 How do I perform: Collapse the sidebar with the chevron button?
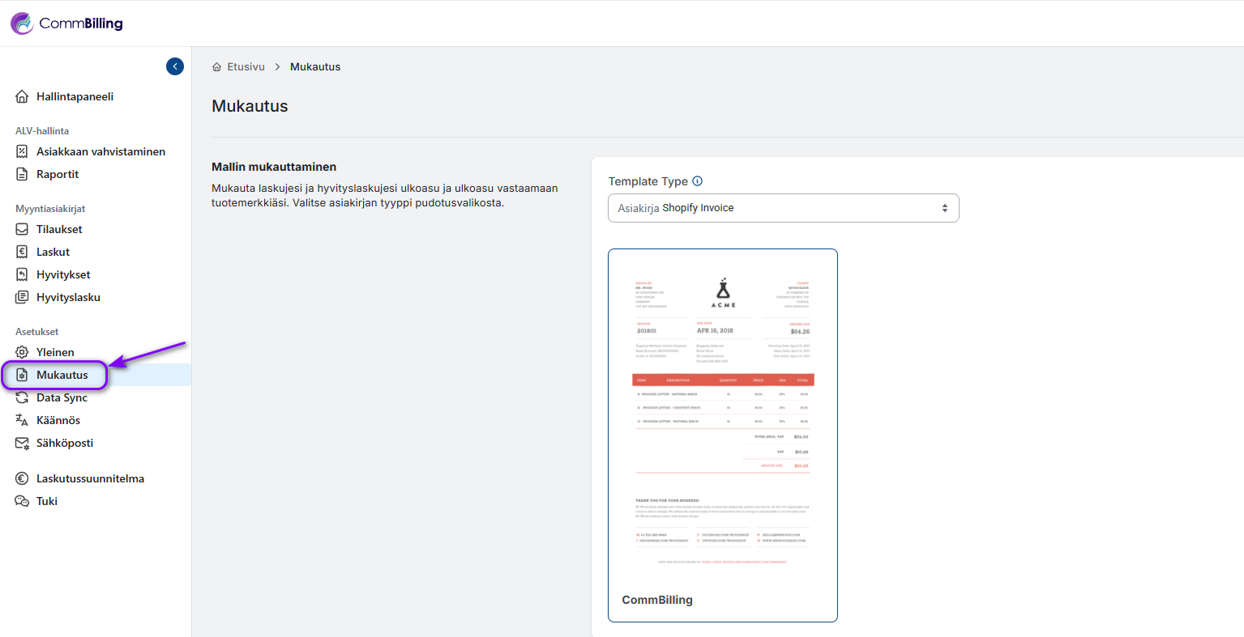coord(175,66)
